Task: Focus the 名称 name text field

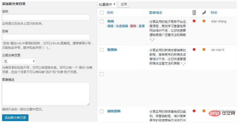Action: 46,17
